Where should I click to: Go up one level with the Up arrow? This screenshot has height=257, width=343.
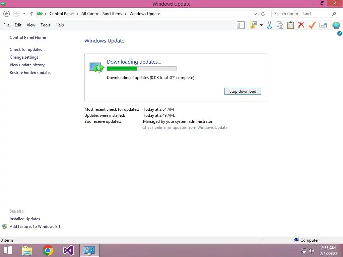pos(32,14)
